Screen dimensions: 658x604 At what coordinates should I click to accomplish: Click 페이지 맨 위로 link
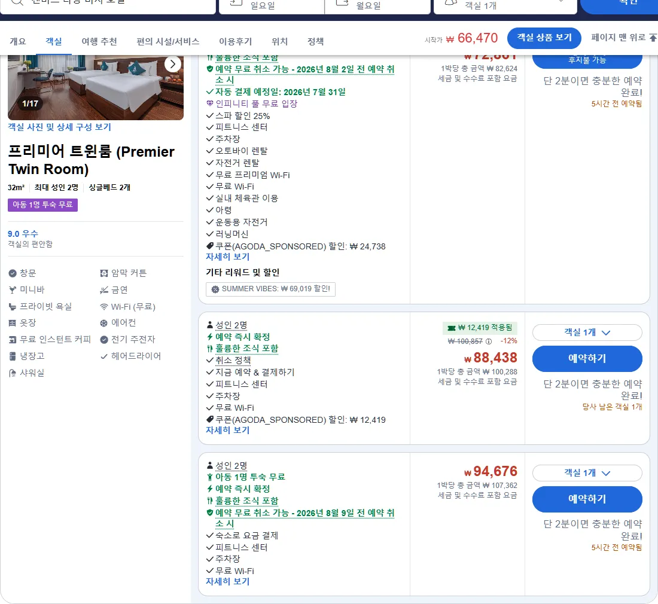(618, 38)
